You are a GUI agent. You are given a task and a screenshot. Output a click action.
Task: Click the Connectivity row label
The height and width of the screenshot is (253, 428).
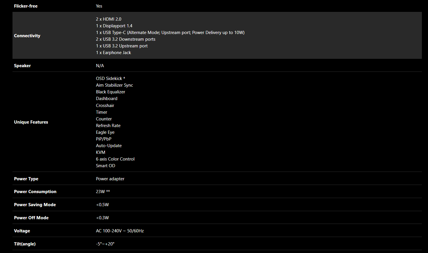click(27, 36)
